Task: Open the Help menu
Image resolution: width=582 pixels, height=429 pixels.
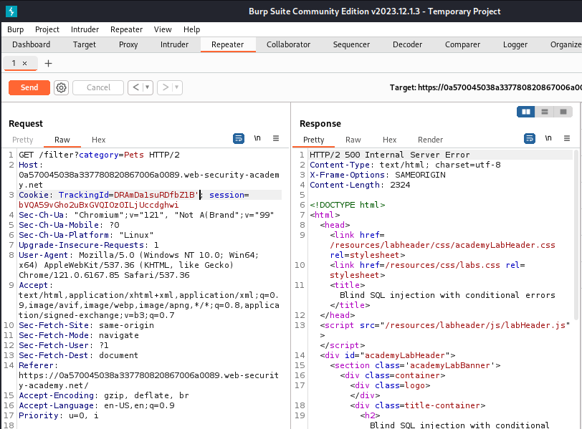Action: point(192,29)
